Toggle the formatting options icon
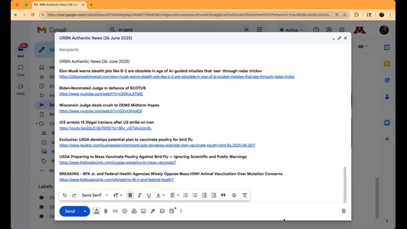 (96, 211)
